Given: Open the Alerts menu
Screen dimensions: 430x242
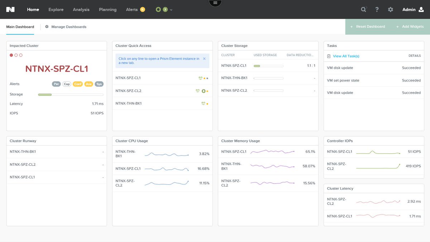Looking at the screenshot, I should [132, 10].
